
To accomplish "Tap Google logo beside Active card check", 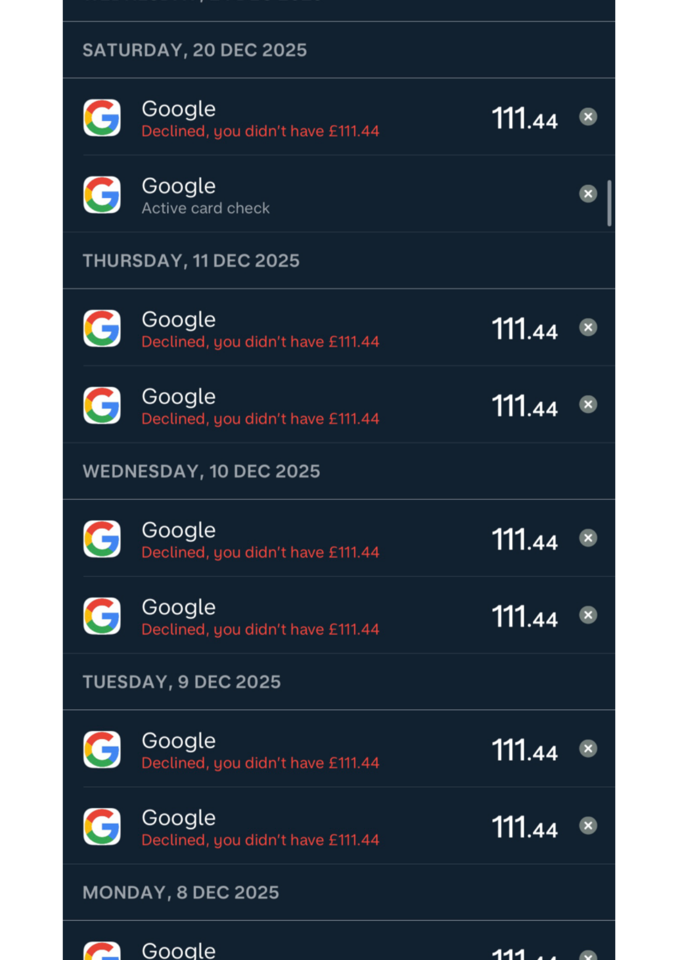I will click(x=102, y=194).
